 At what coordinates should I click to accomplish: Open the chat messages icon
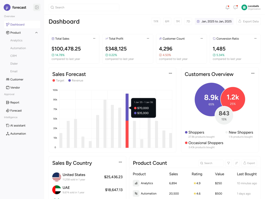235,7
